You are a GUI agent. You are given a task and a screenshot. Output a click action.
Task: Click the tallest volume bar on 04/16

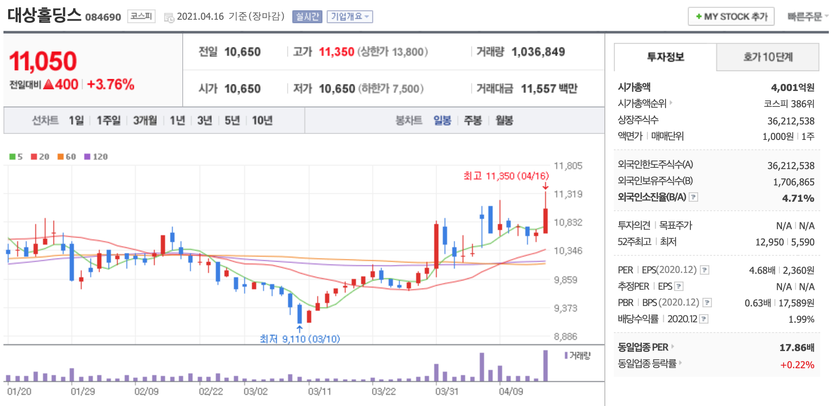546,366
